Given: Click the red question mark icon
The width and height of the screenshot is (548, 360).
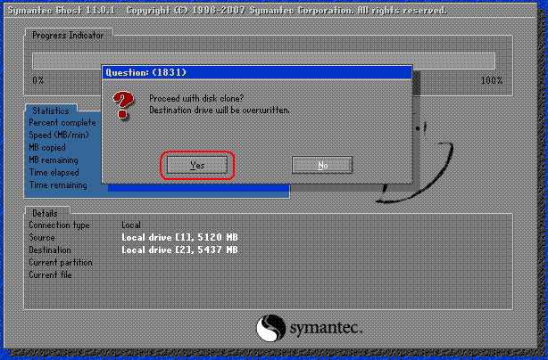Looking at the screenshot, I should click(x=122, y=105).
